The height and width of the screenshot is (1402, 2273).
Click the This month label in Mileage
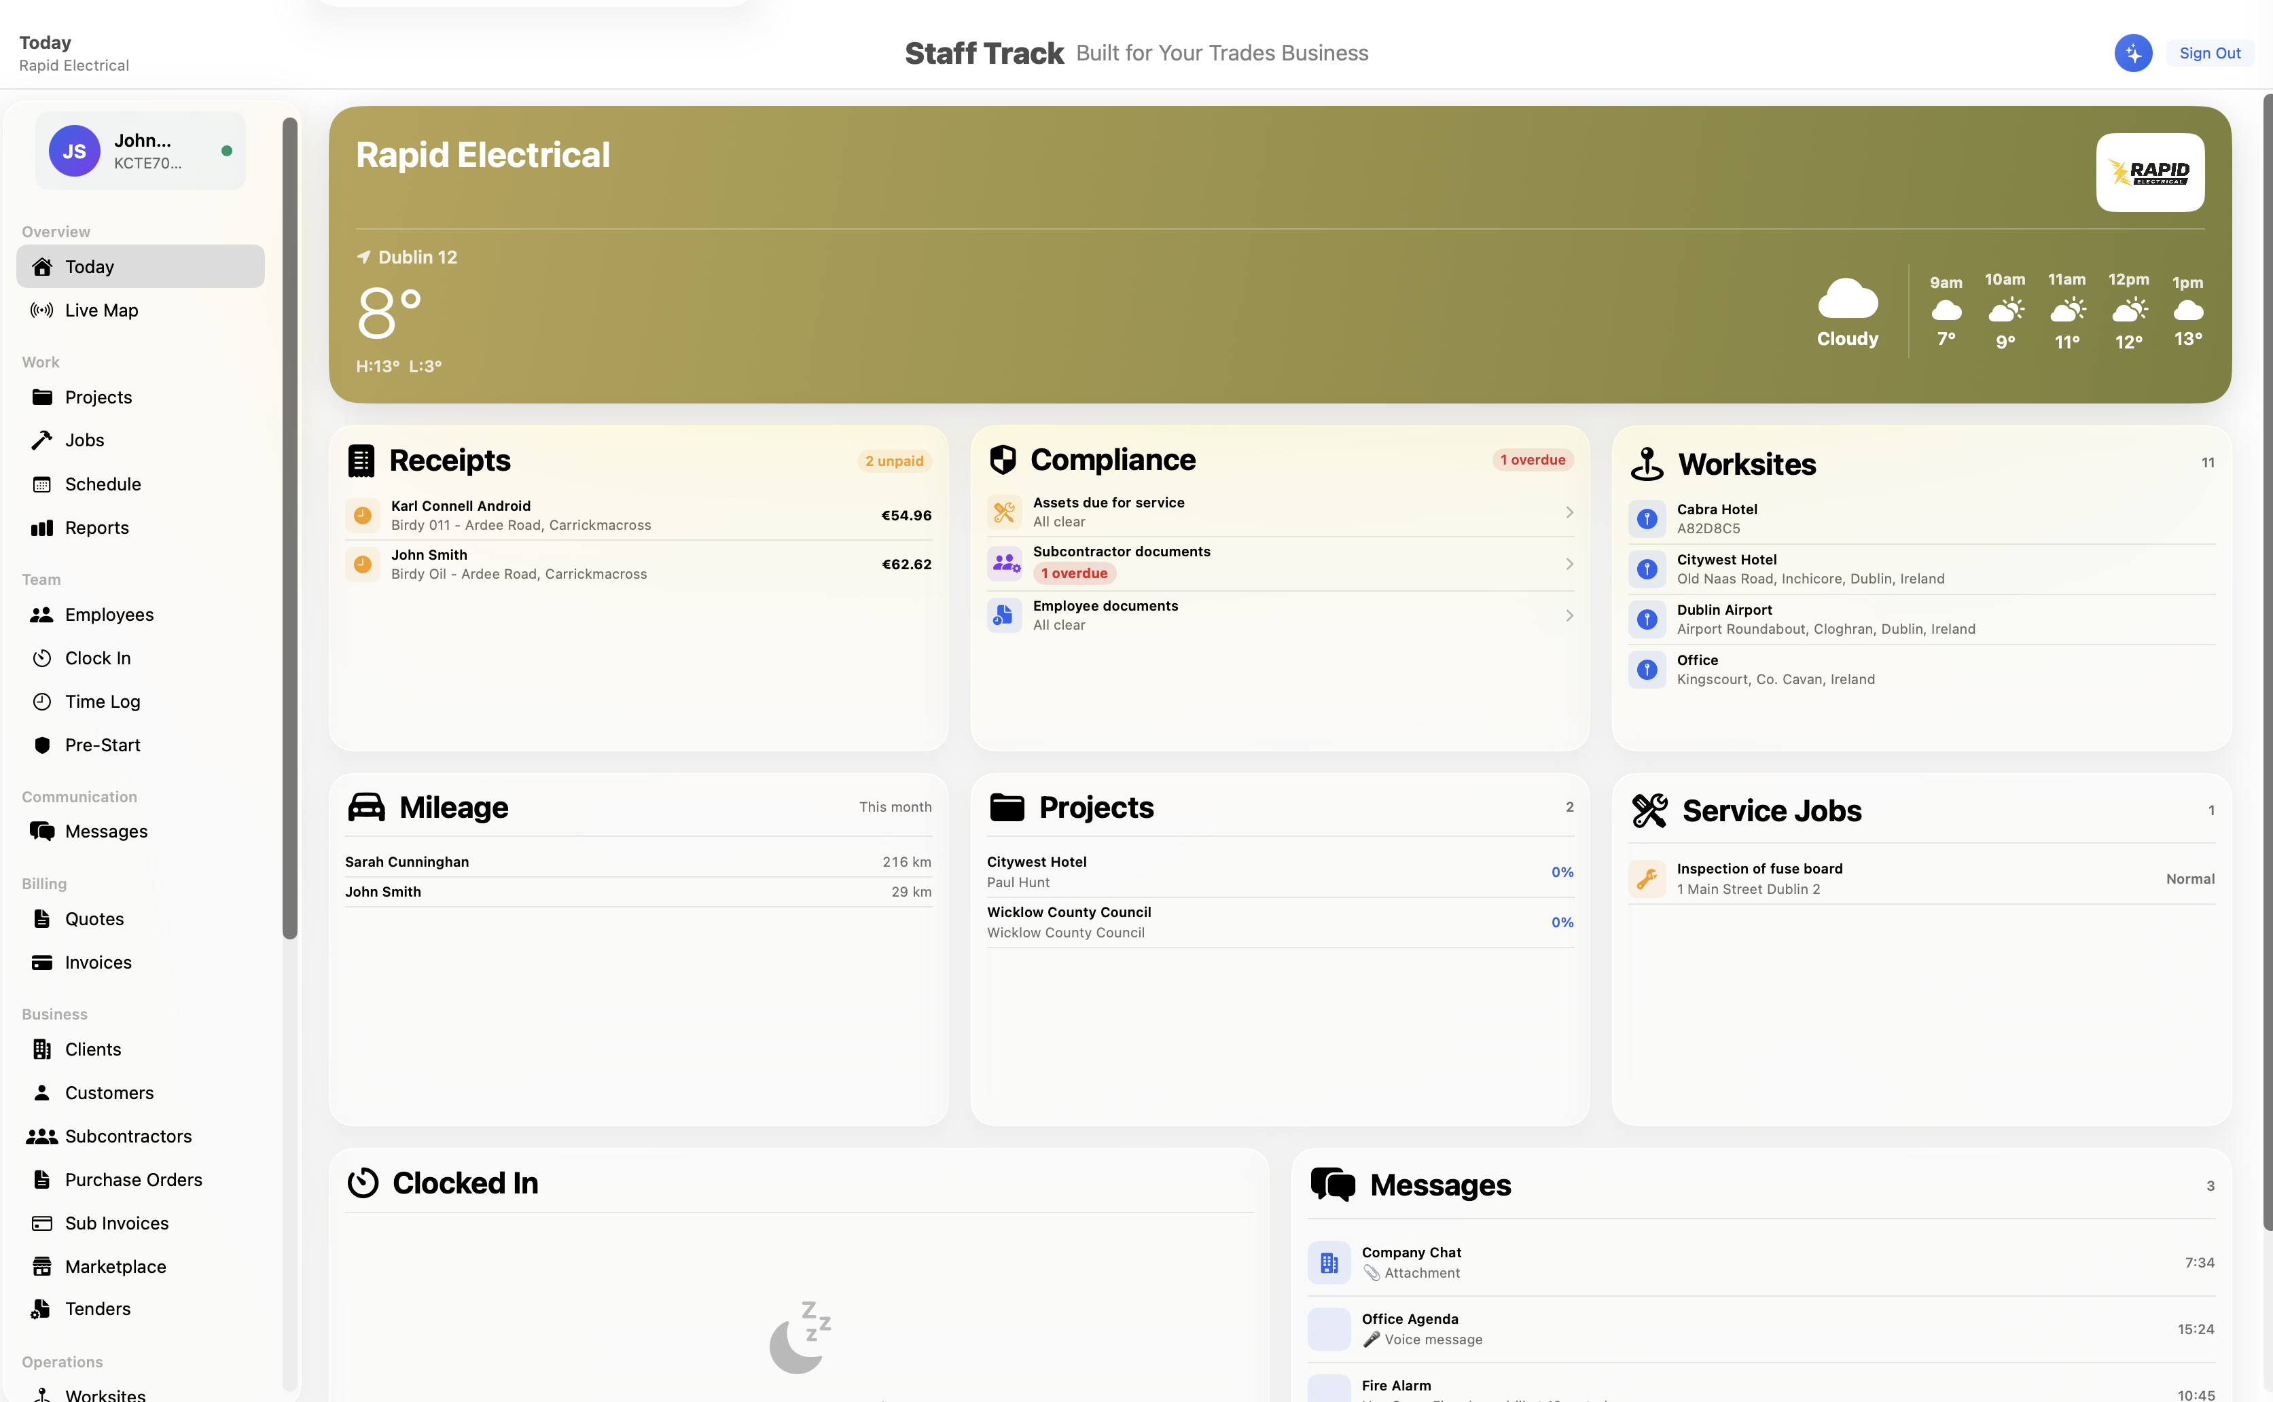click(x=895, y=807)
